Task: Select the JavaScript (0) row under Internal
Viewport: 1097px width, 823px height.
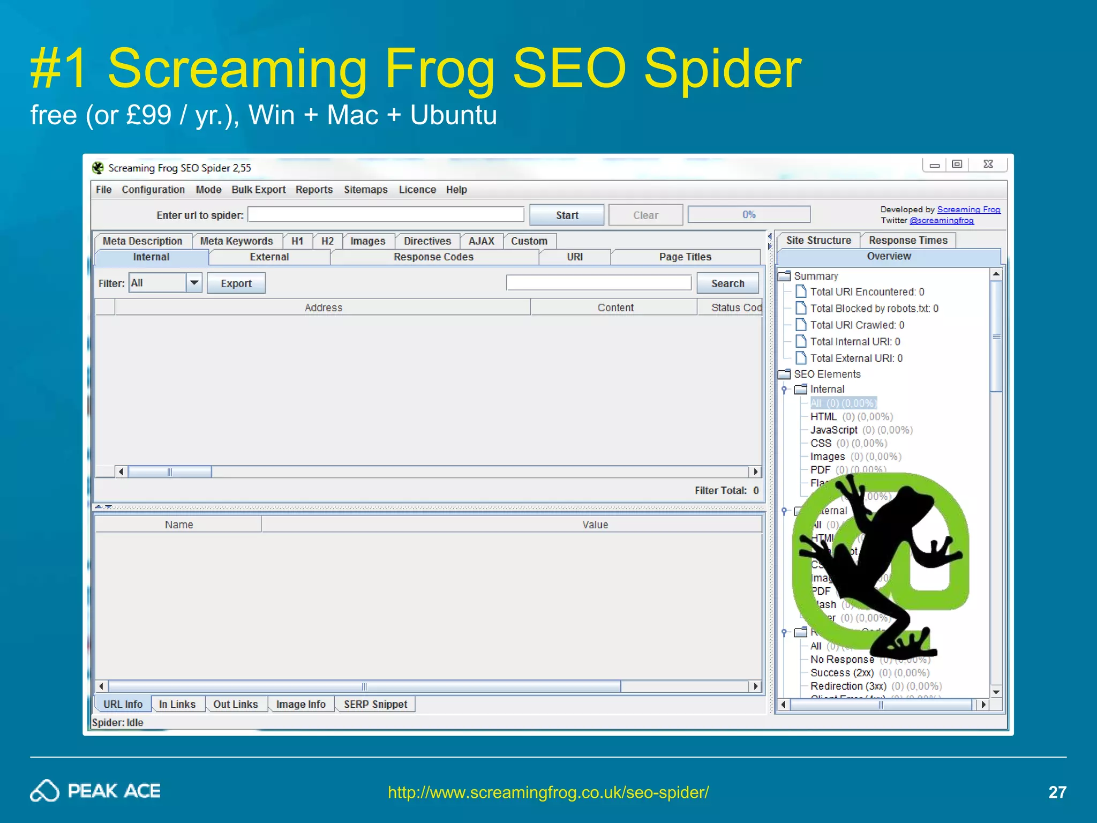Action: pyautogui.click(x=861, y=430)
